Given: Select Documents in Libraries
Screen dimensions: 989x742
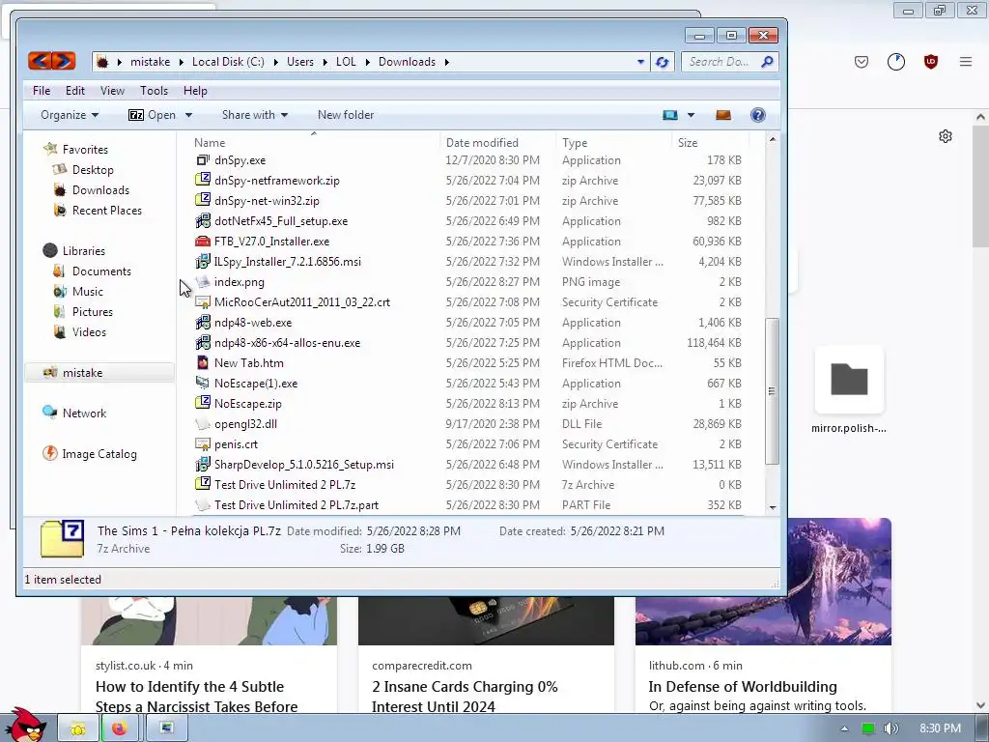Looking at the screenshot, I should click(x=101, y=271).
